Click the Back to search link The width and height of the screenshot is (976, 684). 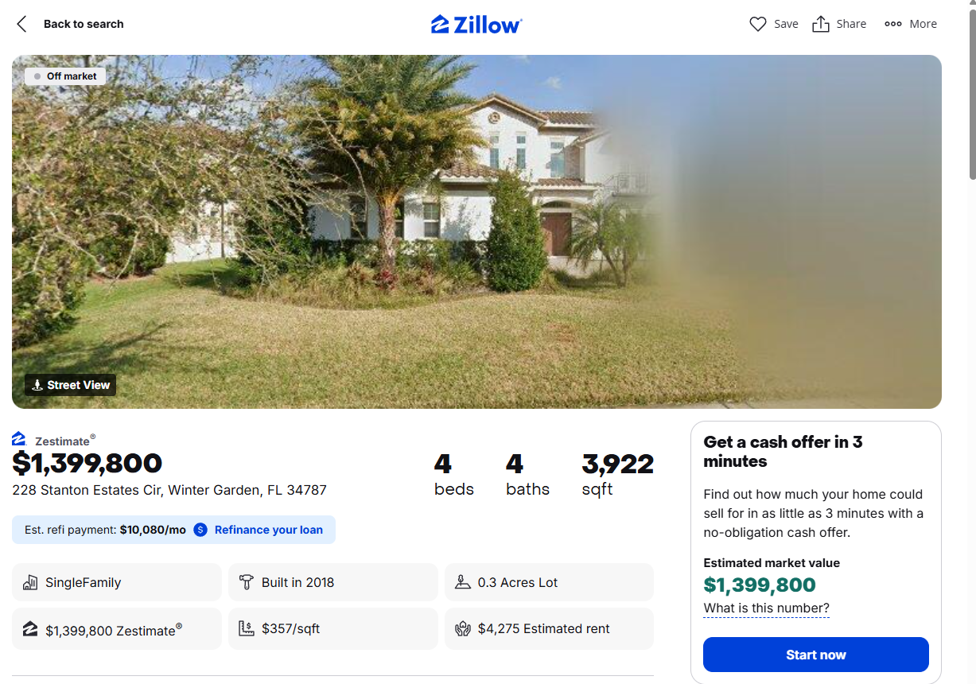[84, 24]
